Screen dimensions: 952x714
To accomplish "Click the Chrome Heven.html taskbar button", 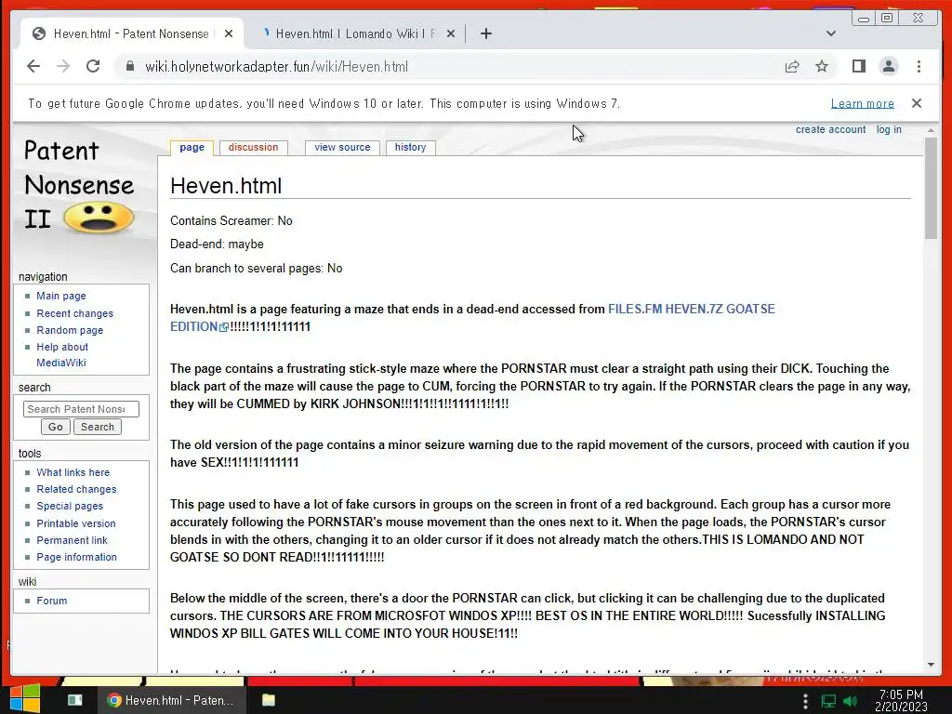I will point(172,700).
